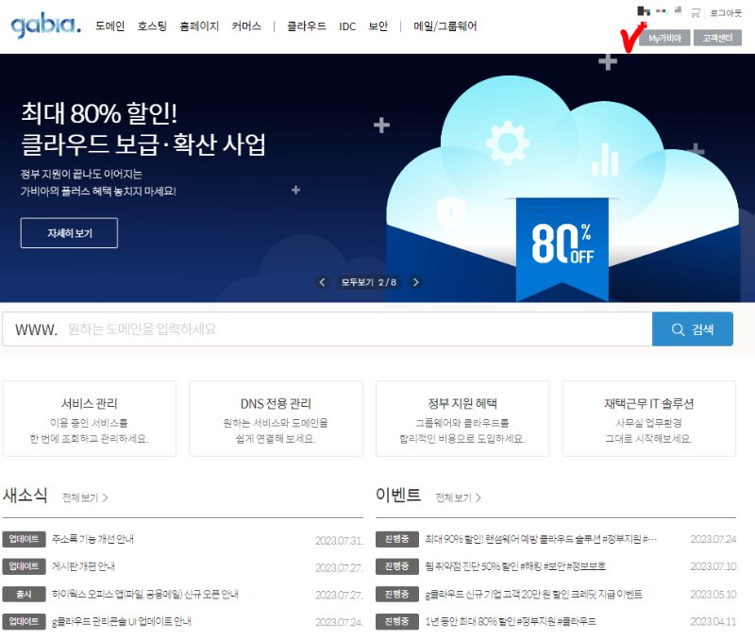Screen dimensions: 755x640
Task: Select the 메일/그룹웨어 menu item
Action: 444,26
